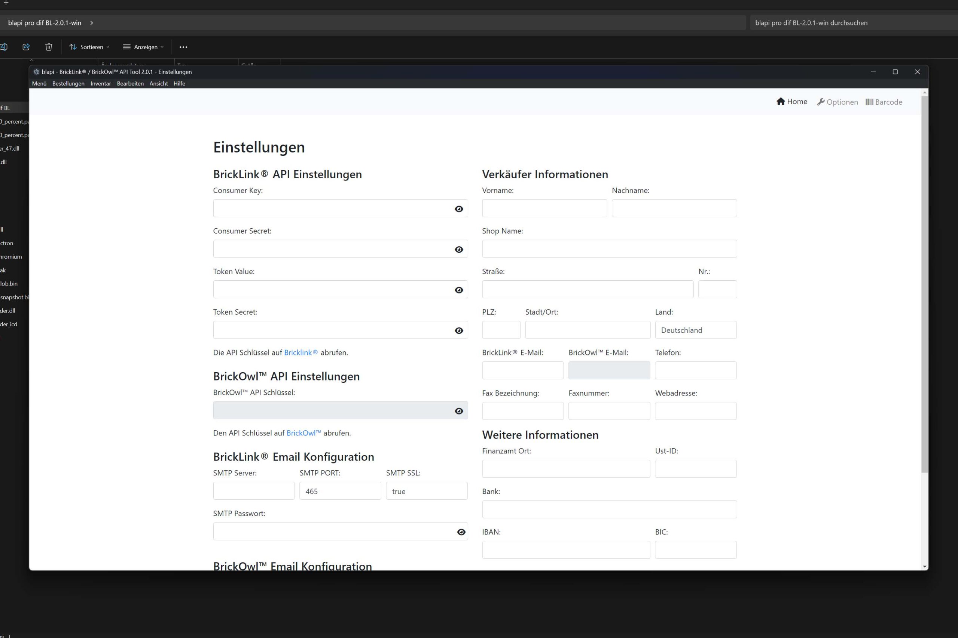The height and width of the screenshot is (638, 958).
Task: Open the Ansicht menu
Action: point(158,83)
